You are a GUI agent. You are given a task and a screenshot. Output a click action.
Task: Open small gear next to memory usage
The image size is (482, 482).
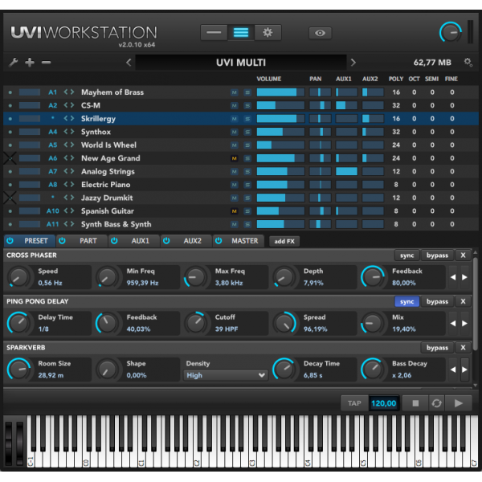pyautogui.click(x=468, y=63)
